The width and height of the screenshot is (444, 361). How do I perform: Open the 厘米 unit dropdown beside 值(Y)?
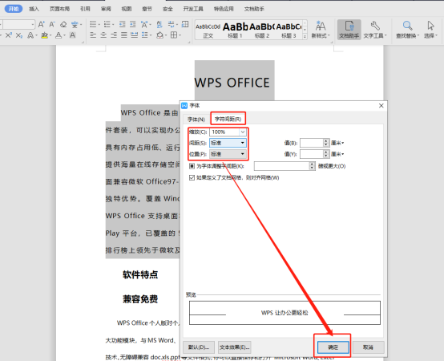click(x=337, y=154)
